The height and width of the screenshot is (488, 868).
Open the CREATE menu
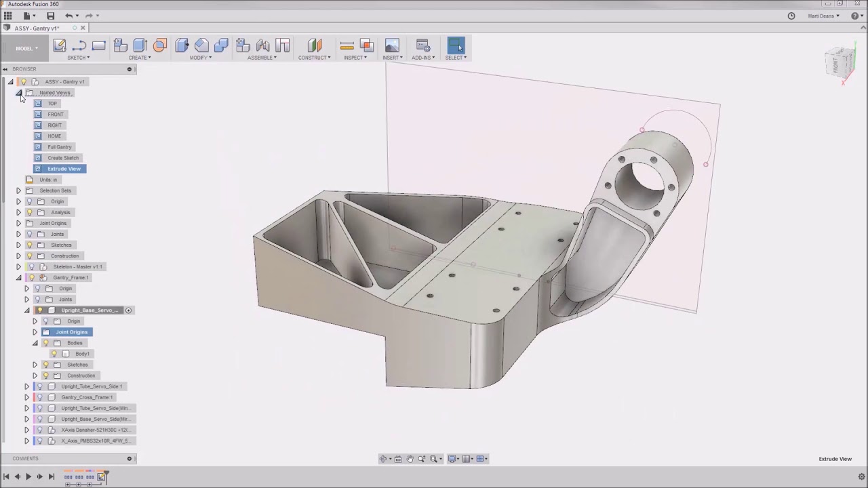(x=140, y=58)
